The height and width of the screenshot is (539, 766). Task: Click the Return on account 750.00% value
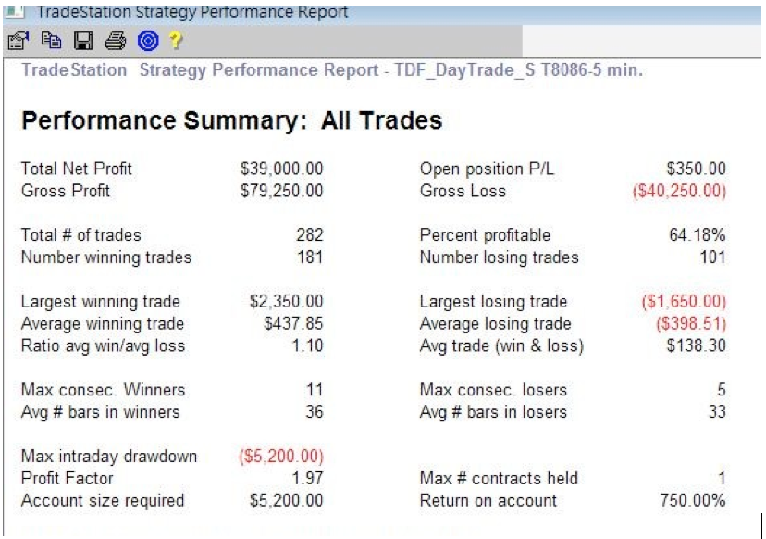(x=692, y=501)
